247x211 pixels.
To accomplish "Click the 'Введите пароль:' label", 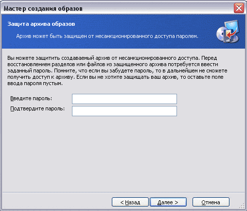I will point(31,98).
